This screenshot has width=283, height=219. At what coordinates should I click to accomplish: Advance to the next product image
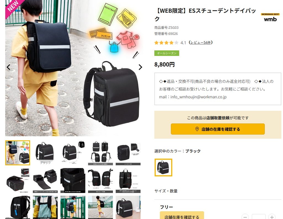(140, 67)
